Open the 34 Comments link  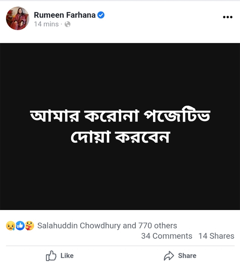coord(167,236)
